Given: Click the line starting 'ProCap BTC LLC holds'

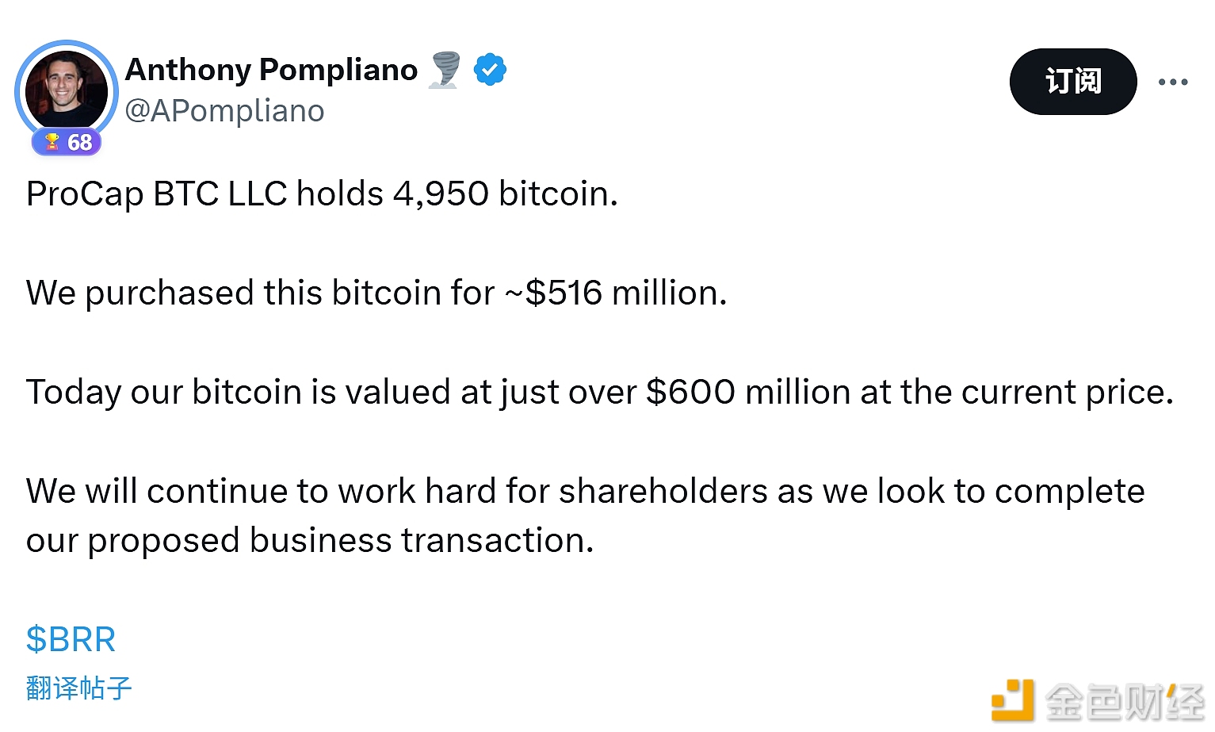Looking at the screenshot, I should [x=322, y=194].
